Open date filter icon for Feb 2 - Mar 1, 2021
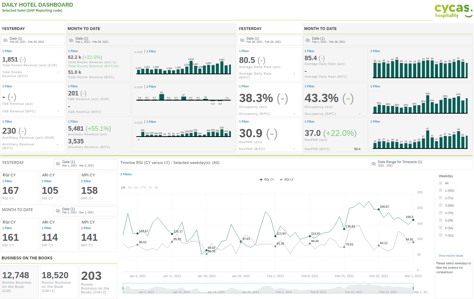The width and height of the screenshot is (474, 299). [58, 211]
